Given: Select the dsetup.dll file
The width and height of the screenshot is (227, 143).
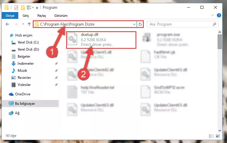Looking at the screenshot, I should pos(101,40).
